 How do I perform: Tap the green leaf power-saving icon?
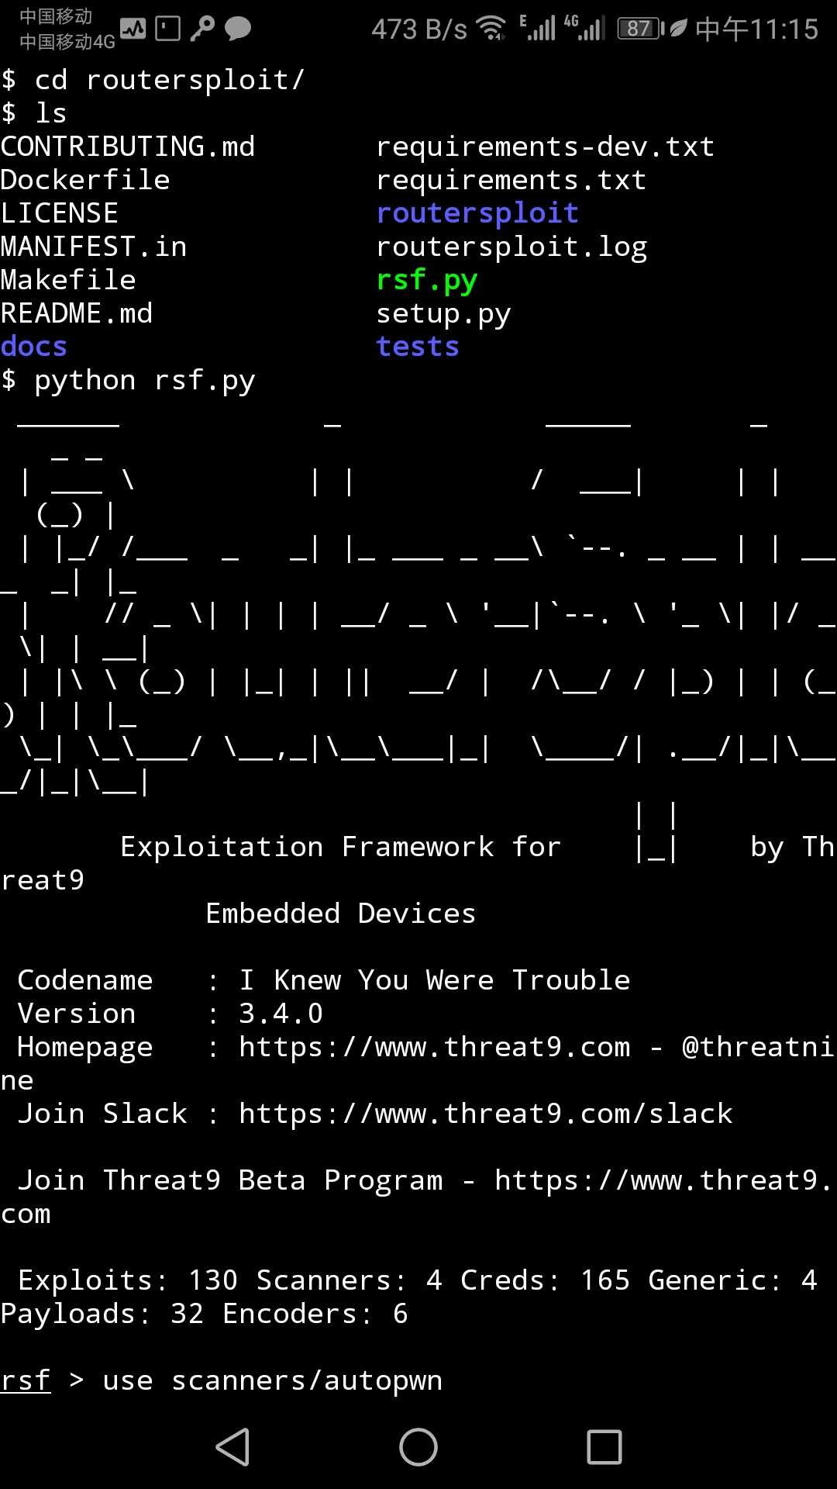click(x=678, y=29)
